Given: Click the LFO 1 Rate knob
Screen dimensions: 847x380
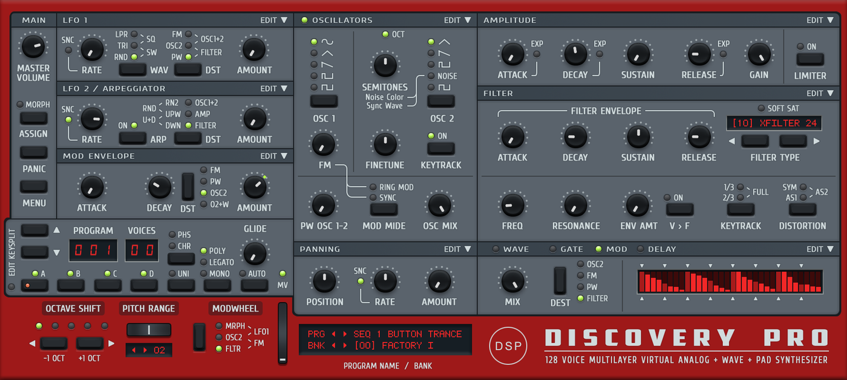Looking at the screenshot, I should coord(92,49).
